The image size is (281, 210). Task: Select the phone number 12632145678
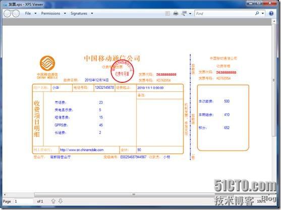pos(104,87)
